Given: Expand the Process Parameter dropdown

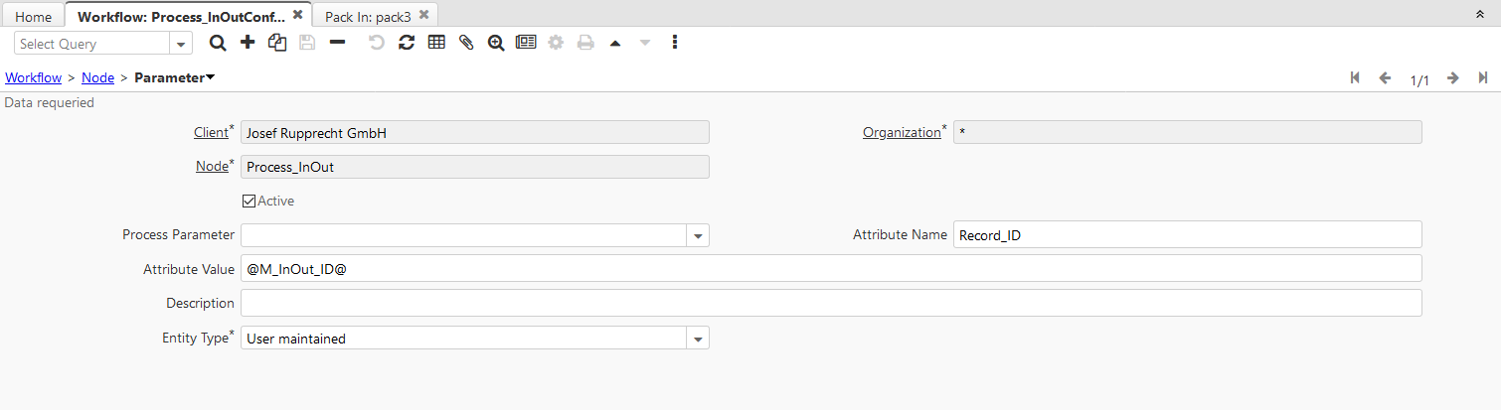Looking at the screenshot, I should 698,236.
